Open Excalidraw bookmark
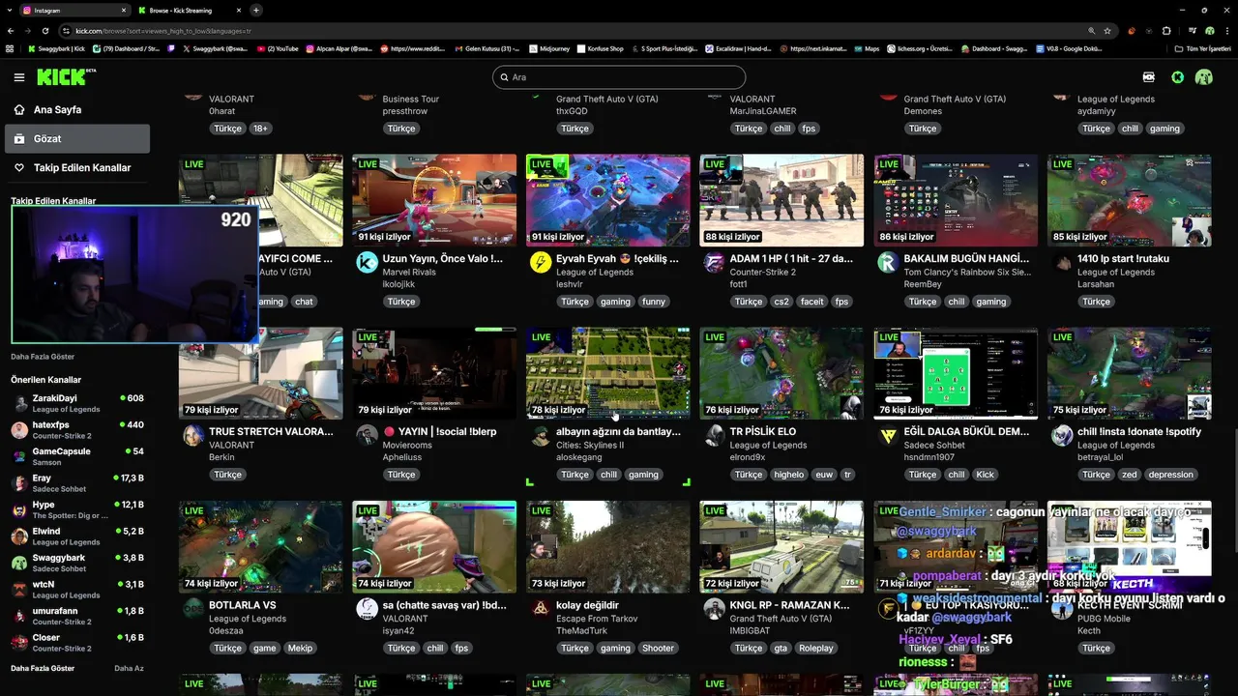Screen dimensions: 1238x696 (738, 48)
